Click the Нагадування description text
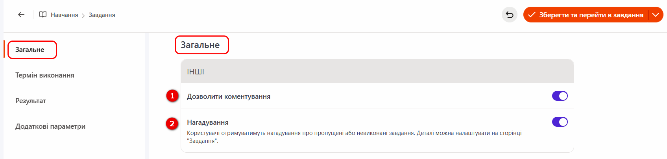The width and height of the screenshot is (667, 159). (x=354, y=137)
